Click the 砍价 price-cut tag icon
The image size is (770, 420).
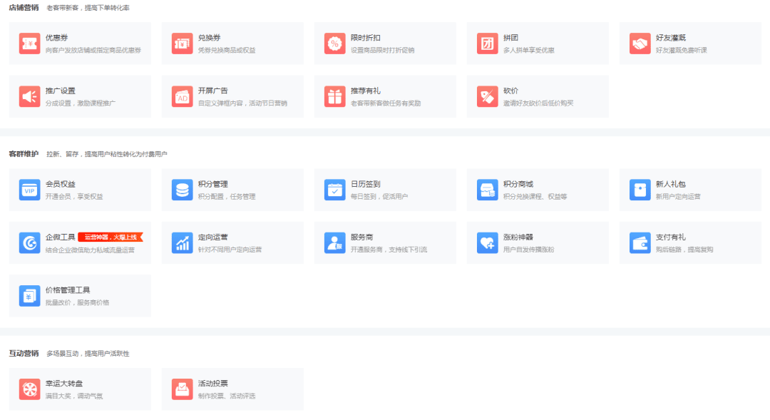pyautogui.click(x=487, y=96)
